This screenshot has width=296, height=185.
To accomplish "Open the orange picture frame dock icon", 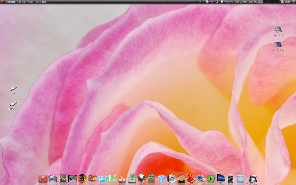I will (92, 178).
